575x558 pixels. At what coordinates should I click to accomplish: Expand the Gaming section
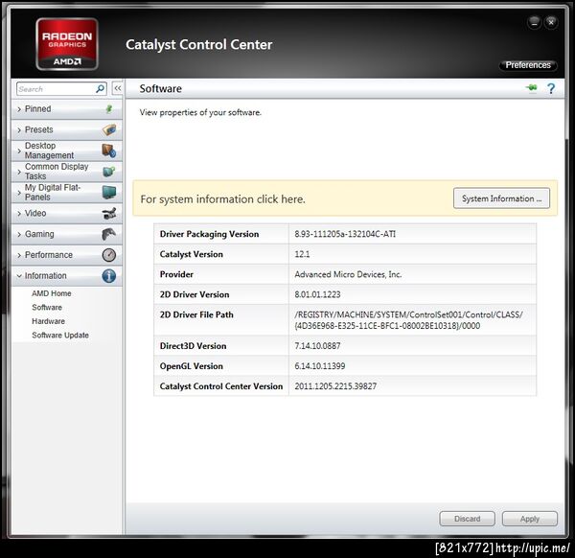67,234
